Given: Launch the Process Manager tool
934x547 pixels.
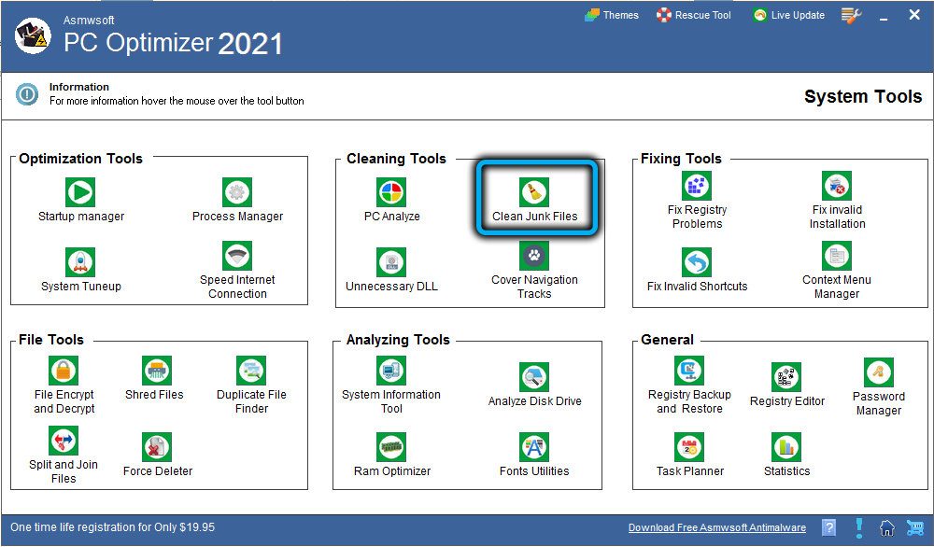Looking at the screenshot, I should tap(237, 192).
